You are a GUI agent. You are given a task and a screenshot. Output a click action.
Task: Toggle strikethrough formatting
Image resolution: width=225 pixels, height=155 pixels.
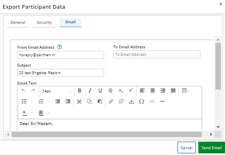tap(110, 91)
